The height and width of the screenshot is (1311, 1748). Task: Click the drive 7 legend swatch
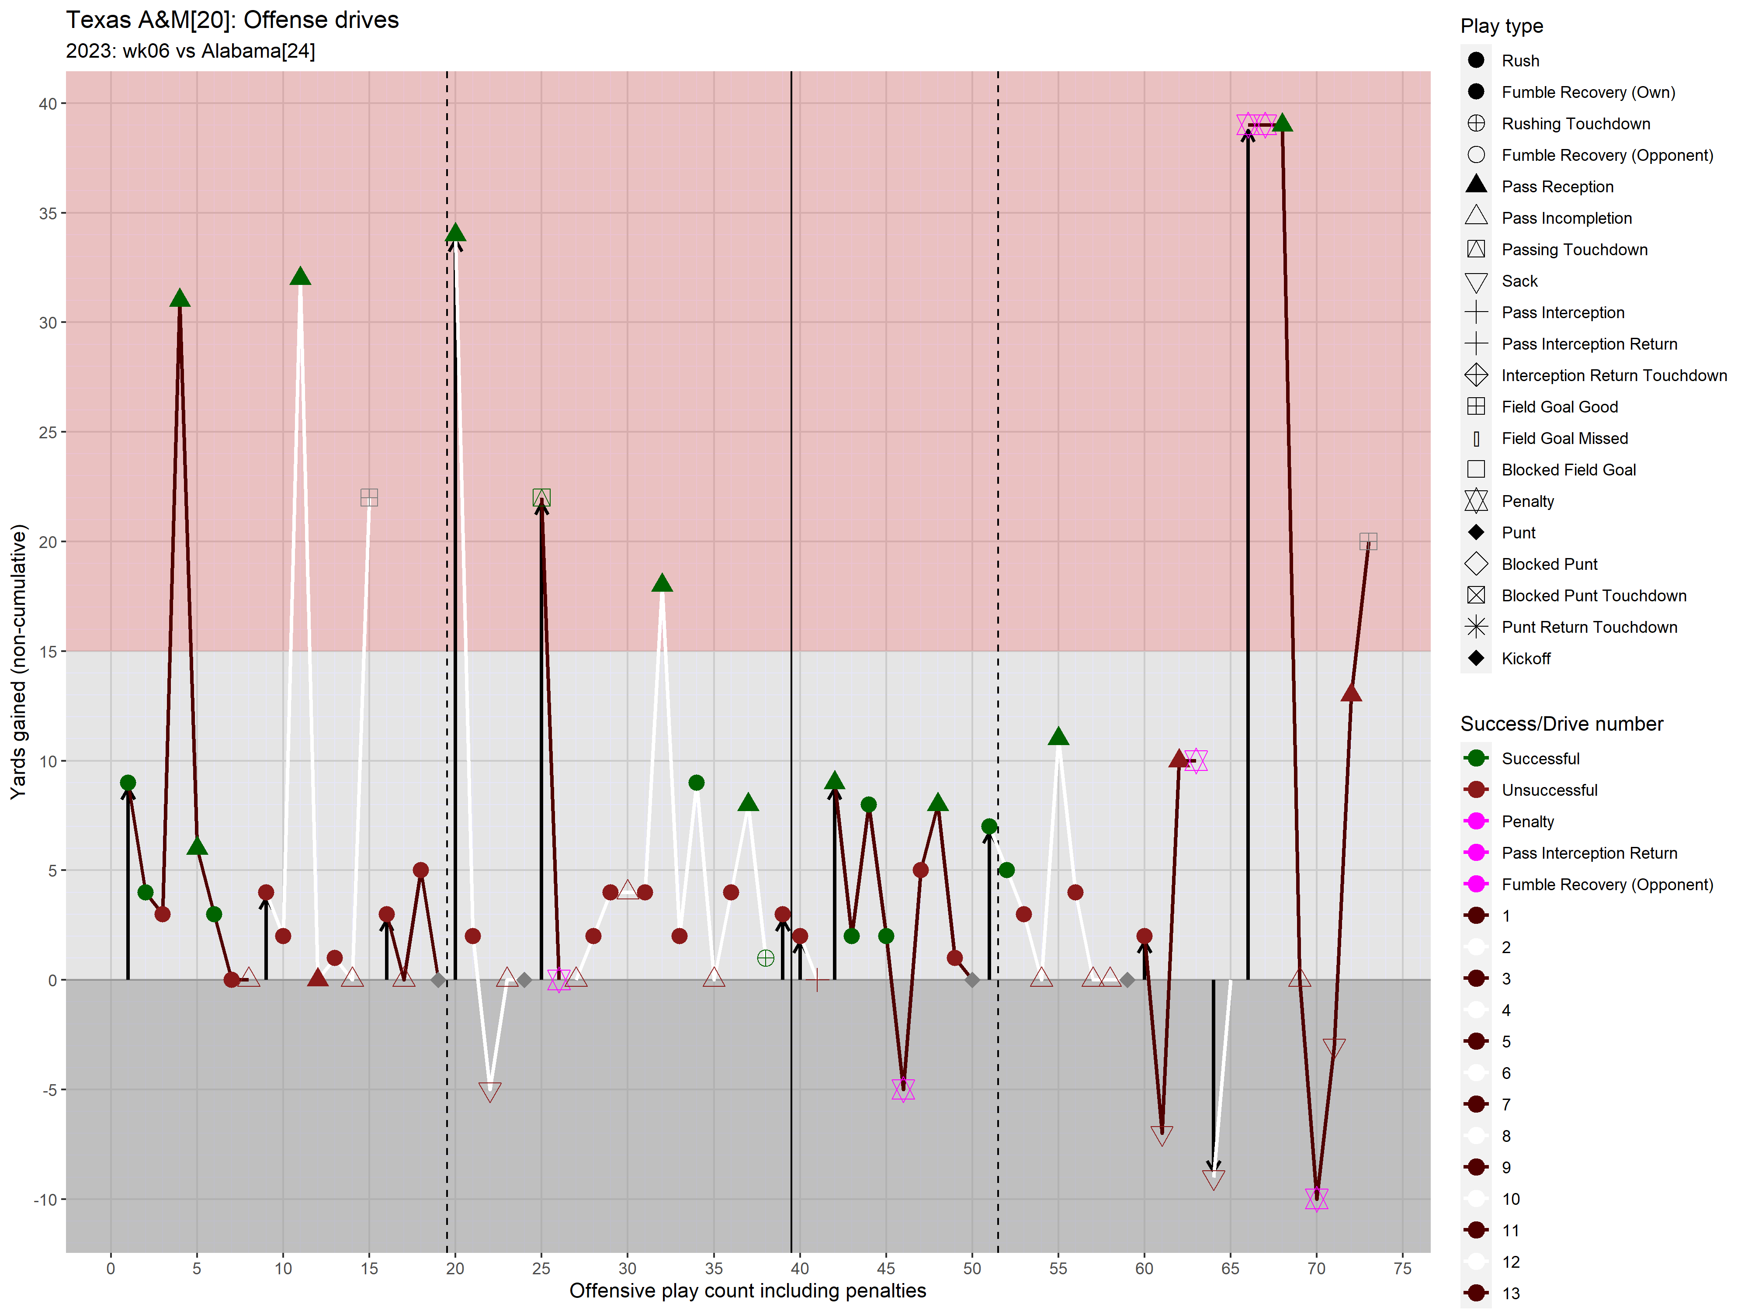pyautogui.click(x=1475, y=1105)
